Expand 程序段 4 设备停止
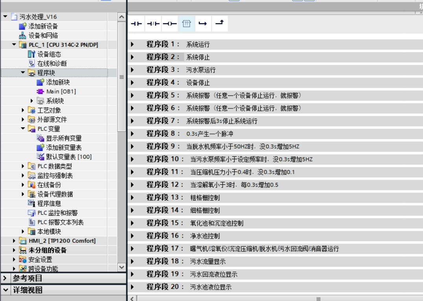The height and width of the screenshot is (301, 423). pos(132,83)
